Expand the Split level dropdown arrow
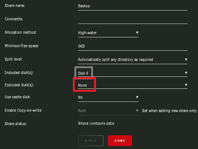Image resolution: width=198 pixels, height=149 pixels. point(186,59)
